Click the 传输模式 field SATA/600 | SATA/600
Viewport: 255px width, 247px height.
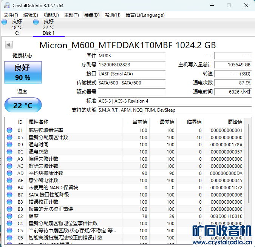[x=131, y=83]
